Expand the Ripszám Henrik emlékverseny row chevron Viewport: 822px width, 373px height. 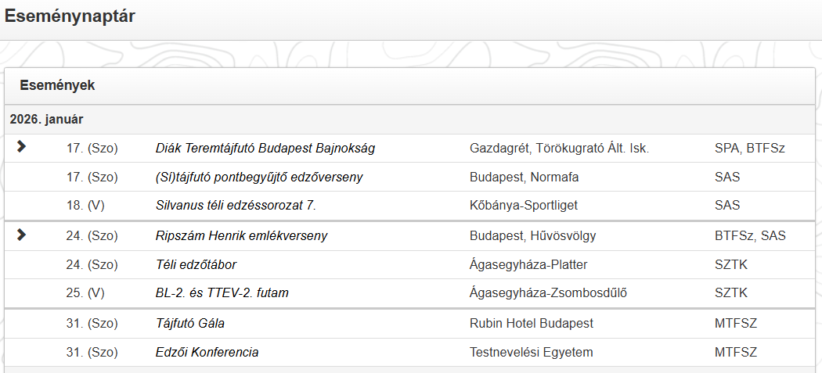(21, 235)
